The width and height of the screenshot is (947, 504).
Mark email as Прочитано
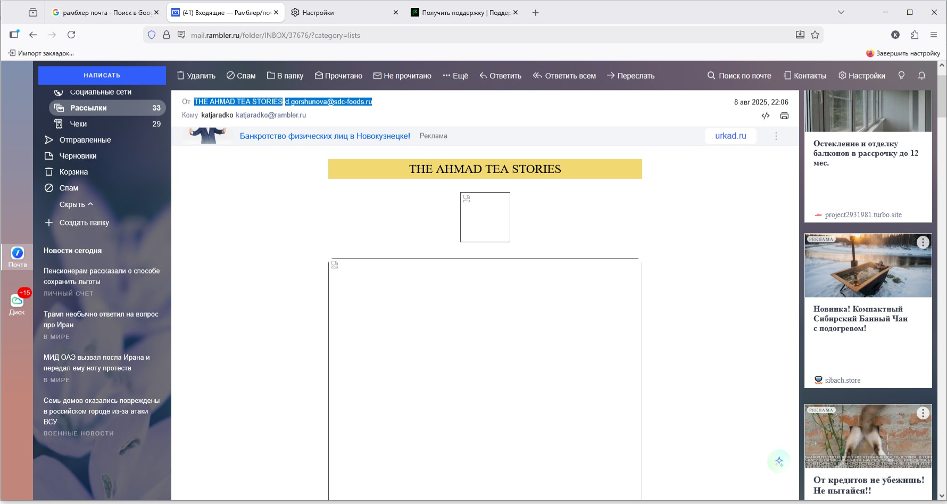(x=338, y=76)
